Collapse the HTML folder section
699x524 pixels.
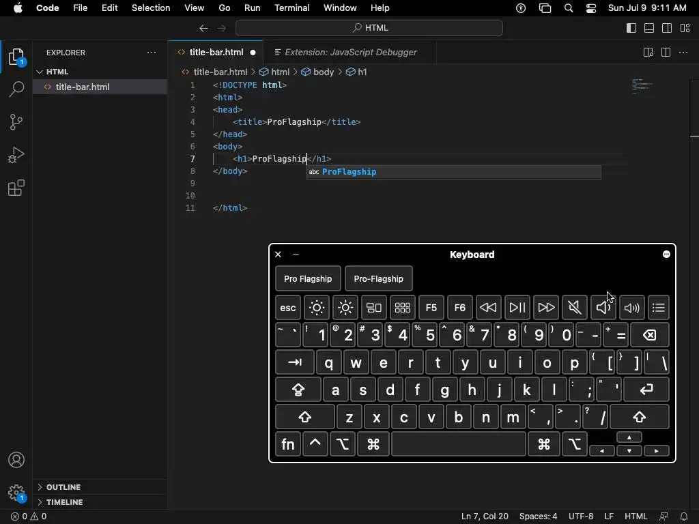(x=100, y=72)
